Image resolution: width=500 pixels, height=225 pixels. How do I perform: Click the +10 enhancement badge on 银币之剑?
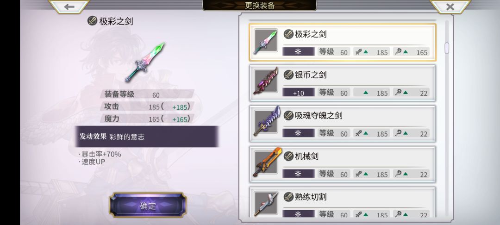pyautogui.click(x=299, y=93)
